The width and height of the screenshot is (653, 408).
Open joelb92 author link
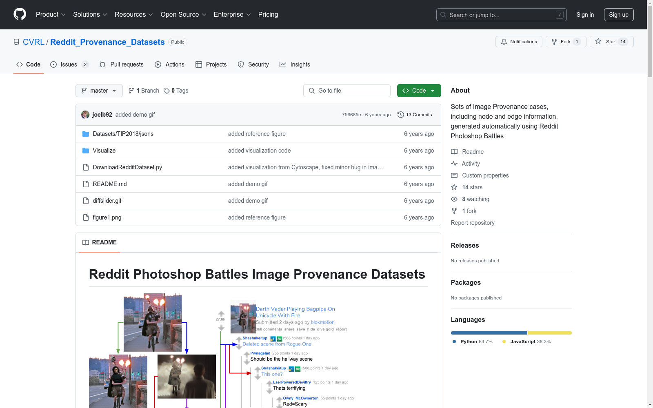(x=102, y=115)
